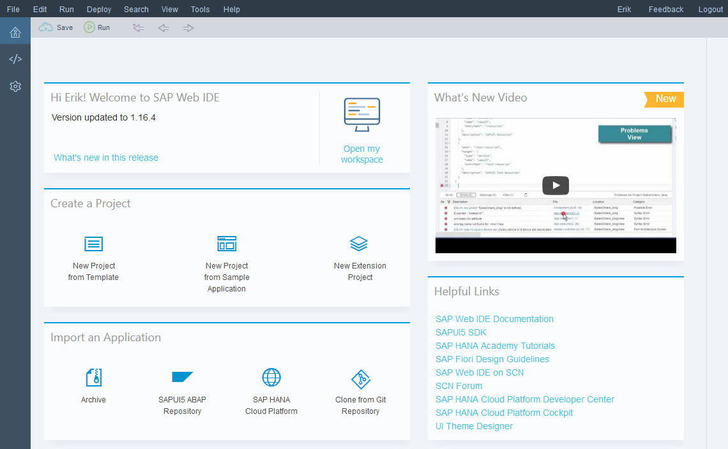
Task: Click the Open my workspace link text
Action: point(361,154)
